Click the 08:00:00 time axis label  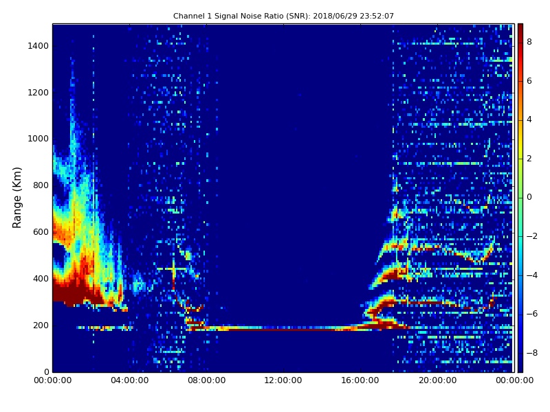207,380
